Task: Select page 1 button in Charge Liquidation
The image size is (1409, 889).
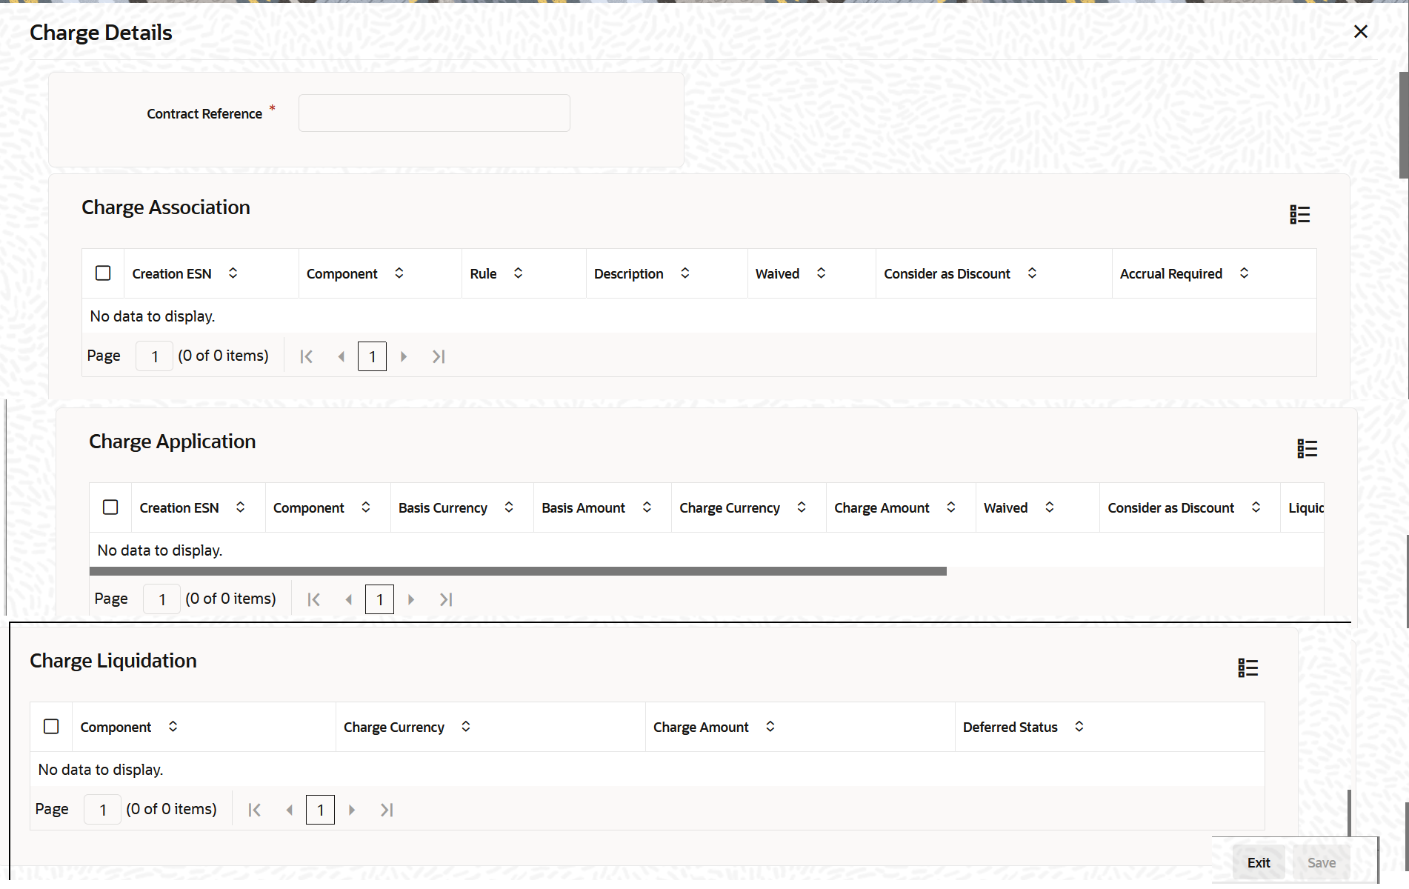Action: click(320, 810)
